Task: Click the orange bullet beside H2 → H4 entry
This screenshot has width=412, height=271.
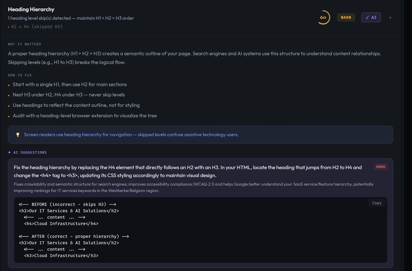Action: [9, 27]
